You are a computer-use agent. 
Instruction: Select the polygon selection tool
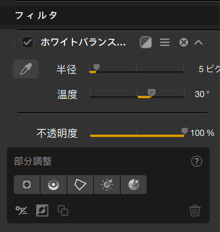(x=80, y=185)
